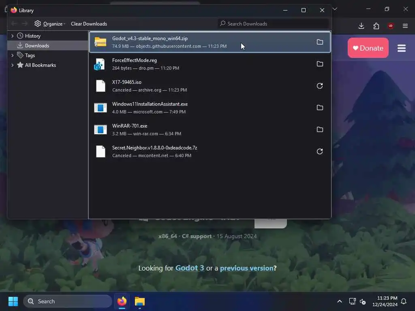Focus the Search Downloads field
The height and width of the screenshot is (311, 415).
(x=274, y=24)
